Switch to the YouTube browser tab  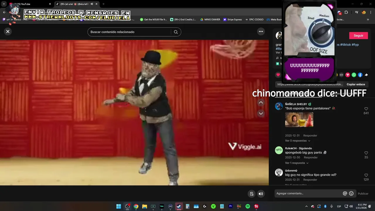(29, 4)
